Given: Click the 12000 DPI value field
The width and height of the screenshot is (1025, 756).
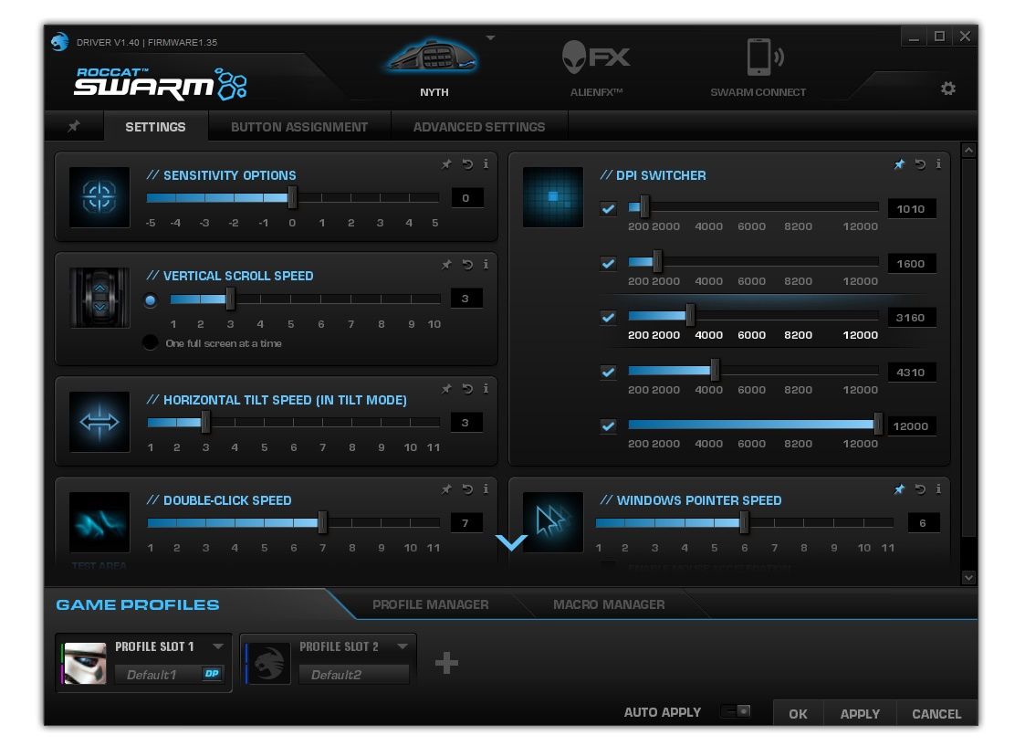Looking at the screenshot, I should [911, 425].
